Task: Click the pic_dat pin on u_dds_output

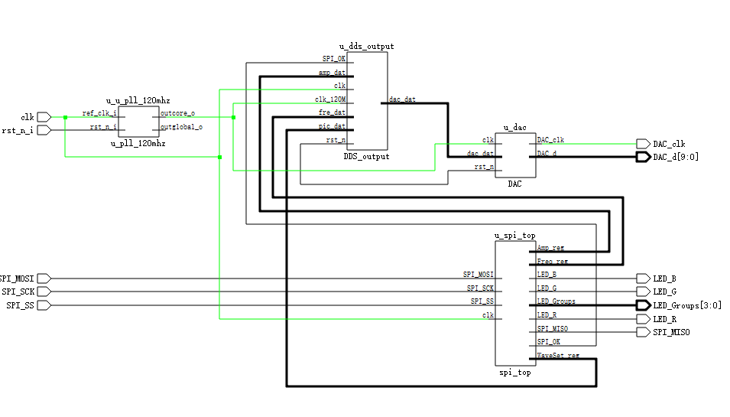Action: coord(332,126)
